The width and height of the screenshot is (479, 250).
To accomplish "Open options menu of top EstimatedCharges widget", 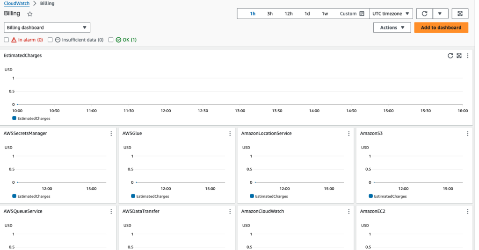I will (467, 56).
